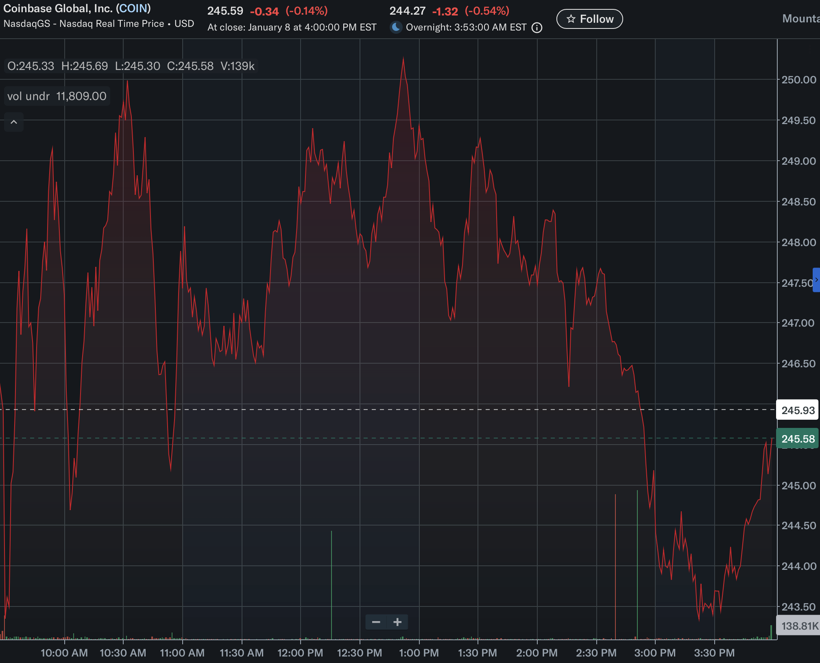Zoom in the chart with plus button
Screen dimensions: 820x663
(397, 622)
